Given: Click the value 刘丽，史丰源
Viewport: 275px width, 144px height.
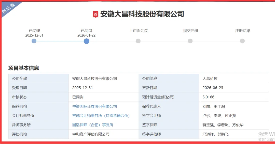Looking at the screenshot, I should 214,106.
